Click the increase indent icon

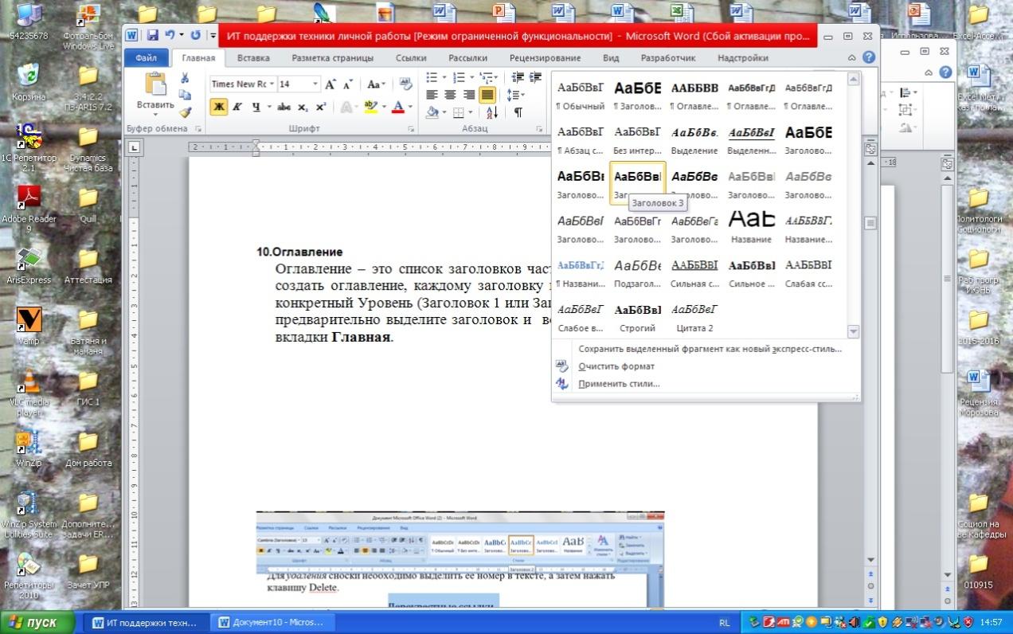point(534,77)
